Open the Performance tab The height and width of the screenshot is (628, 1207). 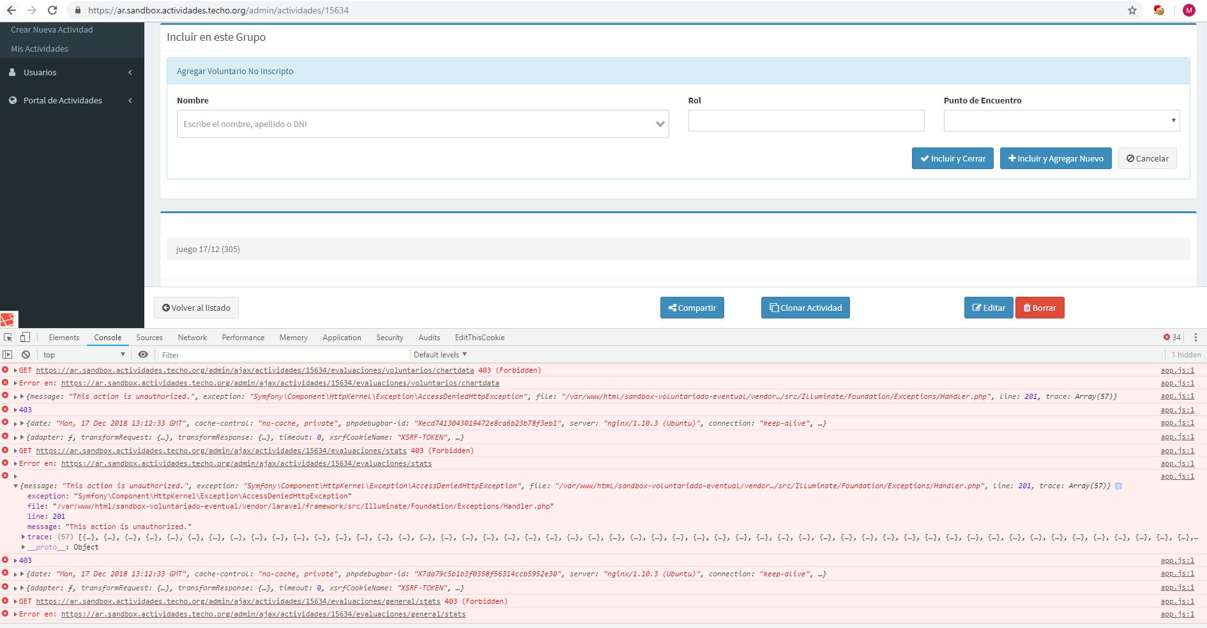point(243,337)
